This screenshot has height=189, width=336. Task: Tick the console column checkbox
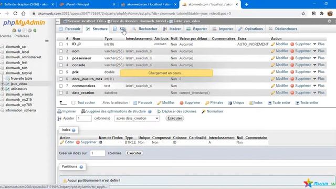[x=61, y=65]
